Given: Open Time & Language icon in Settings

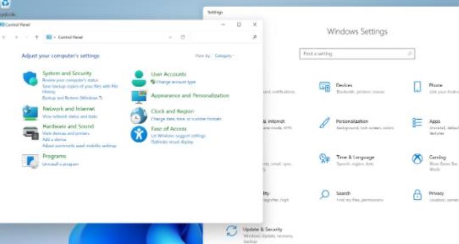Looking at the screenshot, I should click(324, 159).
